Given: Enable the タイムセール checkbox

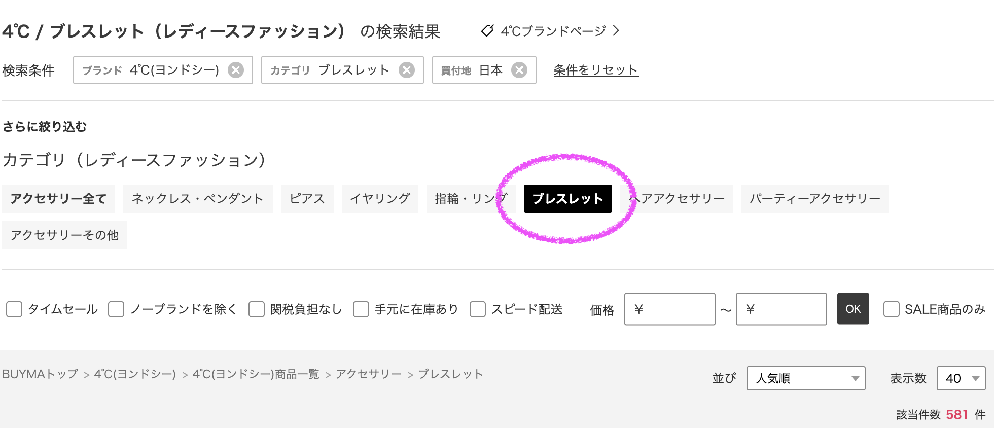Looking at the screenshot, I should pyautogui.click(x=14, y=309).
